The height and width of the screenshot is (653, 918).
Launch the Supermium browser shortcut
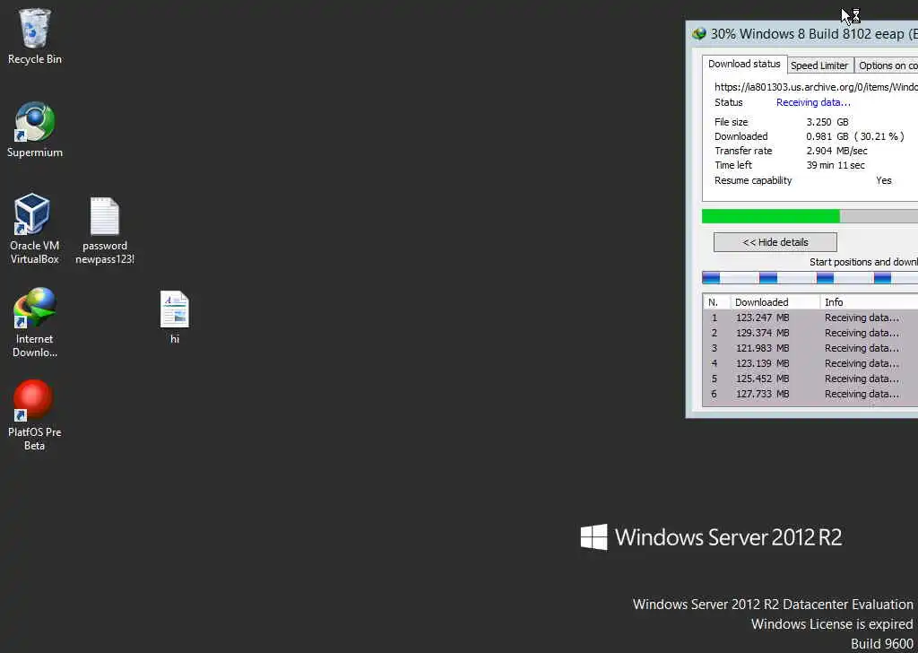[35, 129]
